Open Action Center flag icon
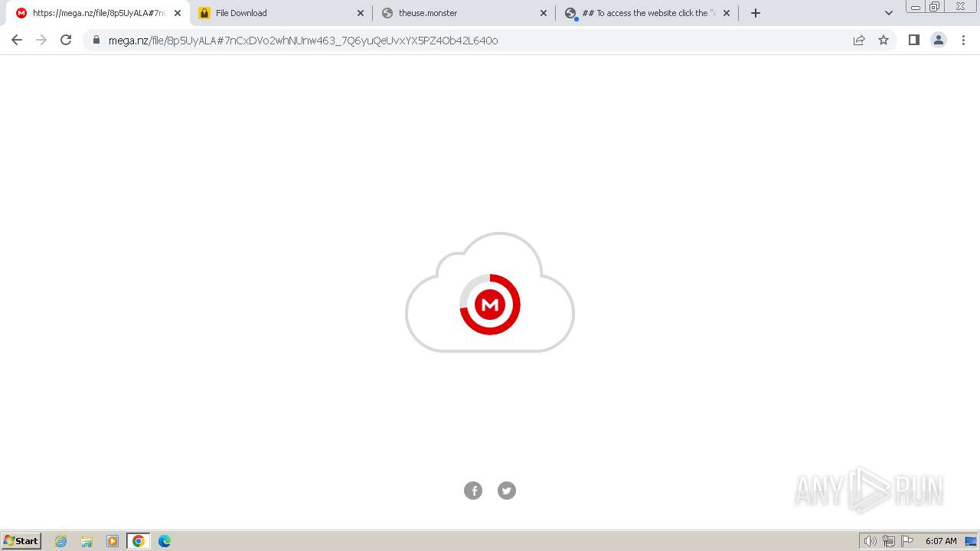Viewport: 980px width, 551px height. tap(907, 541)
